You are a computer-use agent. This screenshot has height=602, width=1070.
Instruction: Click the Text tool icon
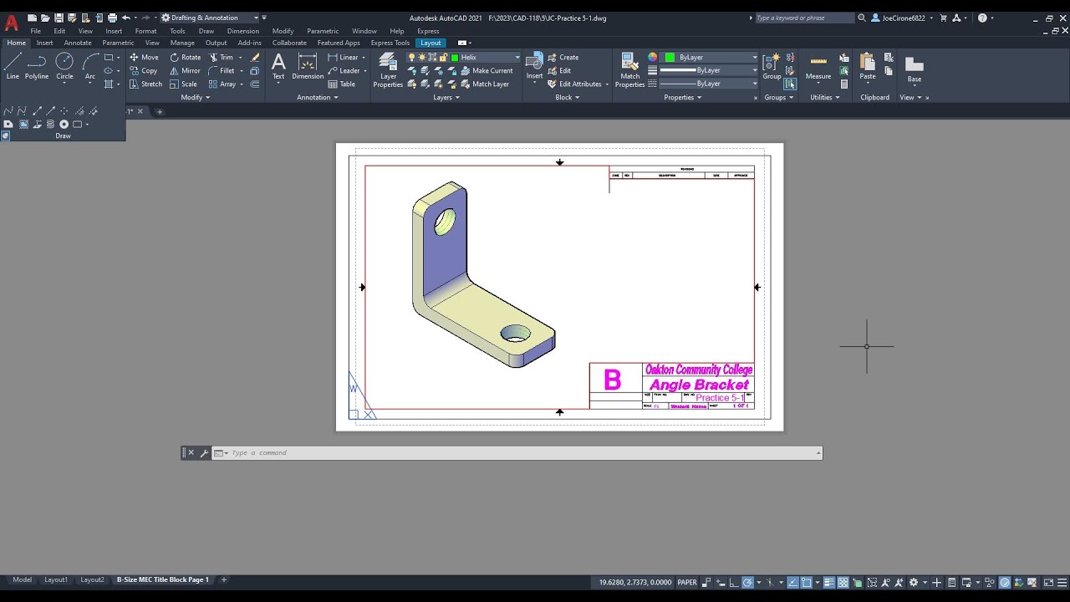click(x=278, y=66)
